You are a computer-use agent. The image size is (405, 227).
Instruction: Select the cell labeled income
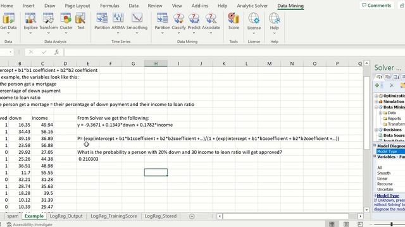click(42, 118)
